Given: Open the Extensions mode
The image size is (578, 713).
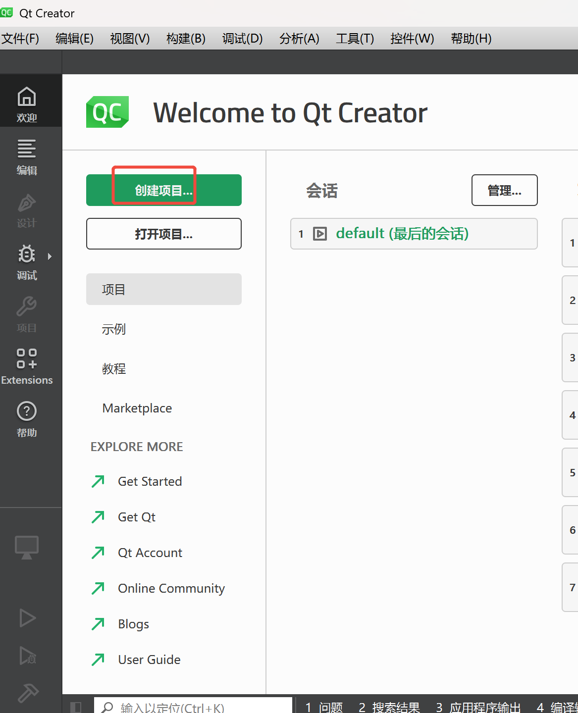Looking at the screenshot, I should 27,367.
